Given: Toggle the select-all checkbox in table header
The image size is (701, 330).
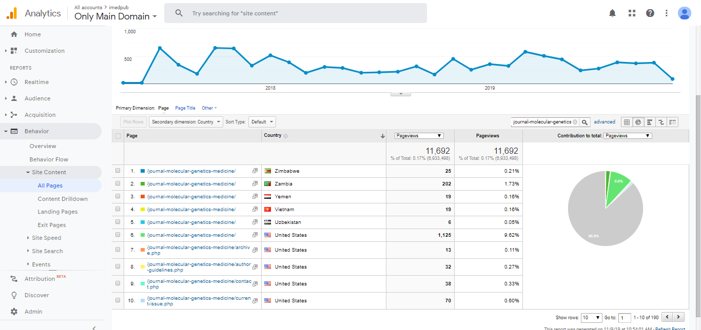Looking at the screenshot, I should click(x=118, y=136).
